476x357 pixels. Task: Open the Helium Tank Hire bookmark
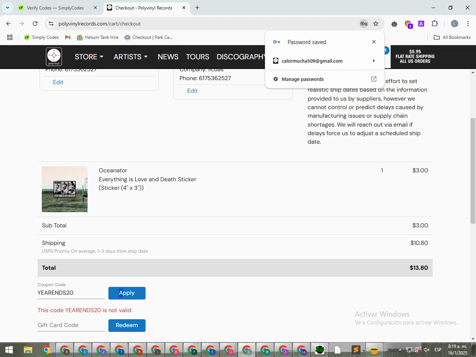click(98, 37)
